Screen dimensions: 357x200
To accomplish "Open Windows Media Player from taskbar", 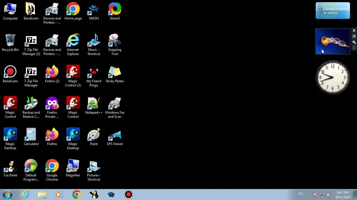I will [59, 194].
